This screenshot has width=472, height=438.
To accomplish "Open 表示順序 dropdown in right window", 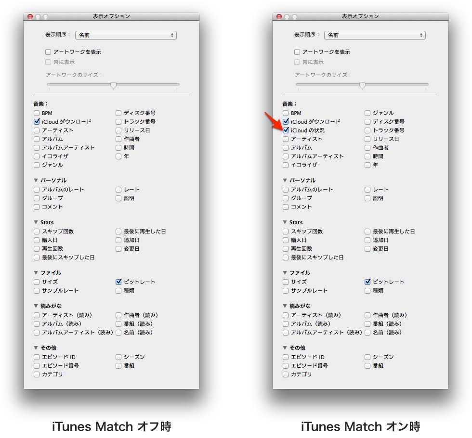I will click(375, 35).
